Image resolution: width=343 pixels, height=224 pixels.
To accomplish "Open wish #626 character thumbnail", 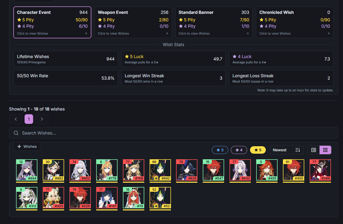I will coord(187,170).
